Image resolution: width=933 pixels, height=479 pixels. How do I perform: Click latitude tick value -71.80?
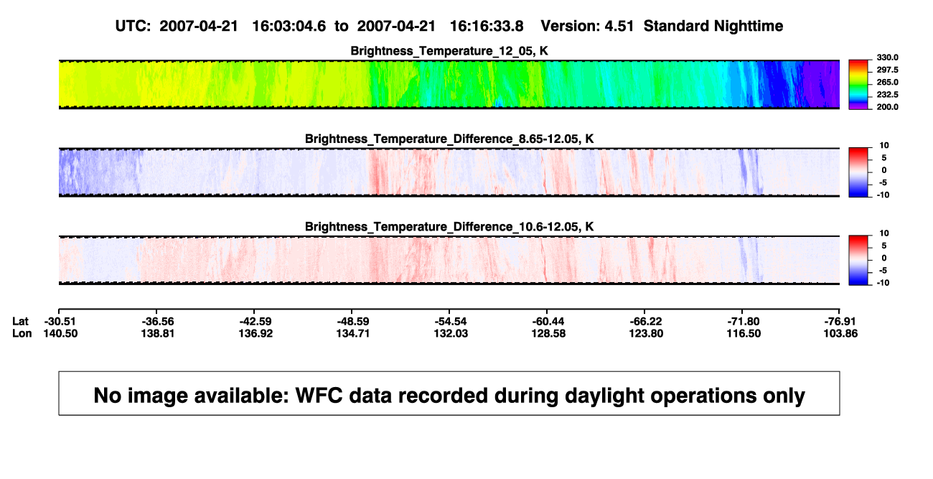pos(742,320)
